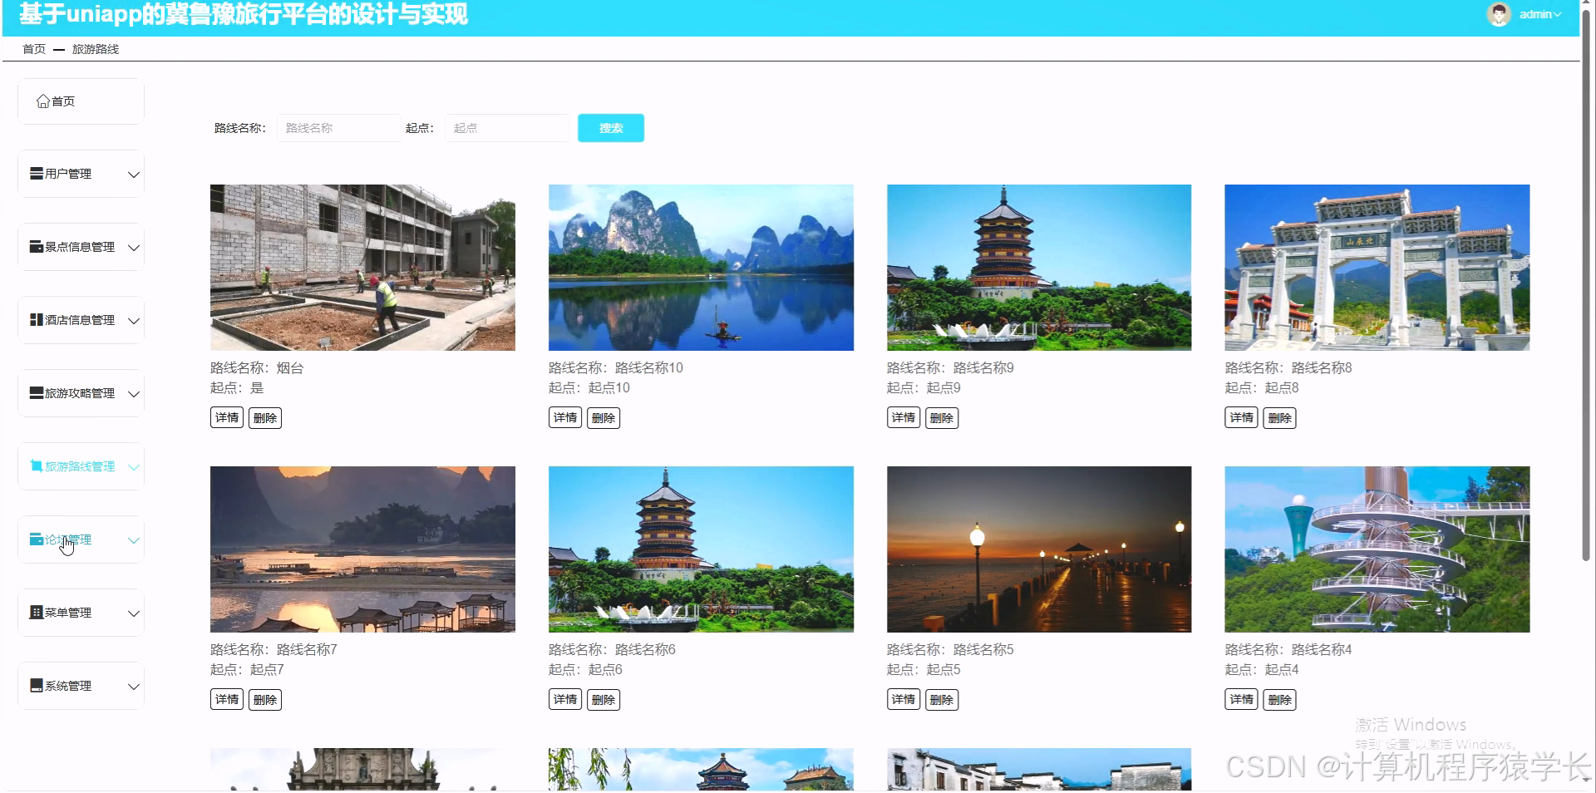Click the 路线名称5 night pier thumbnail

tap(1039, 549)
